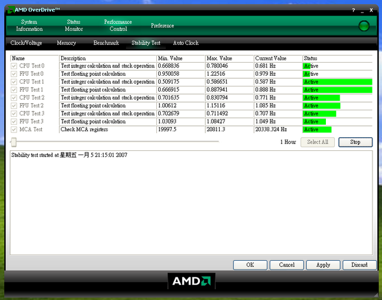Click the test duration slider handle
This screenshot has width=382, height=300.
pyautogui.click(x=14, y=142)
